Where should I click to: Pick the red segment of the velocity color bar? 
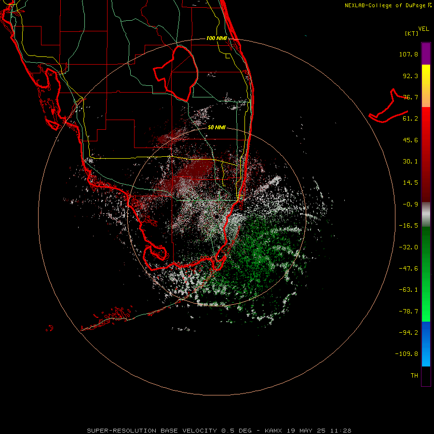tap(426, 154)
